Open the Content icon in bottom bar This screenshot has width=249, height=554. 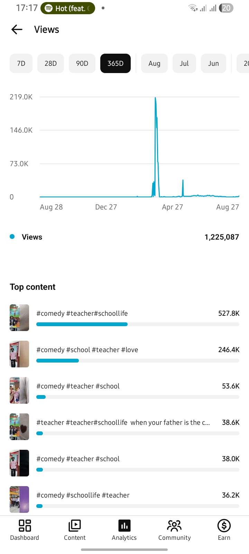tap(75, 526)
